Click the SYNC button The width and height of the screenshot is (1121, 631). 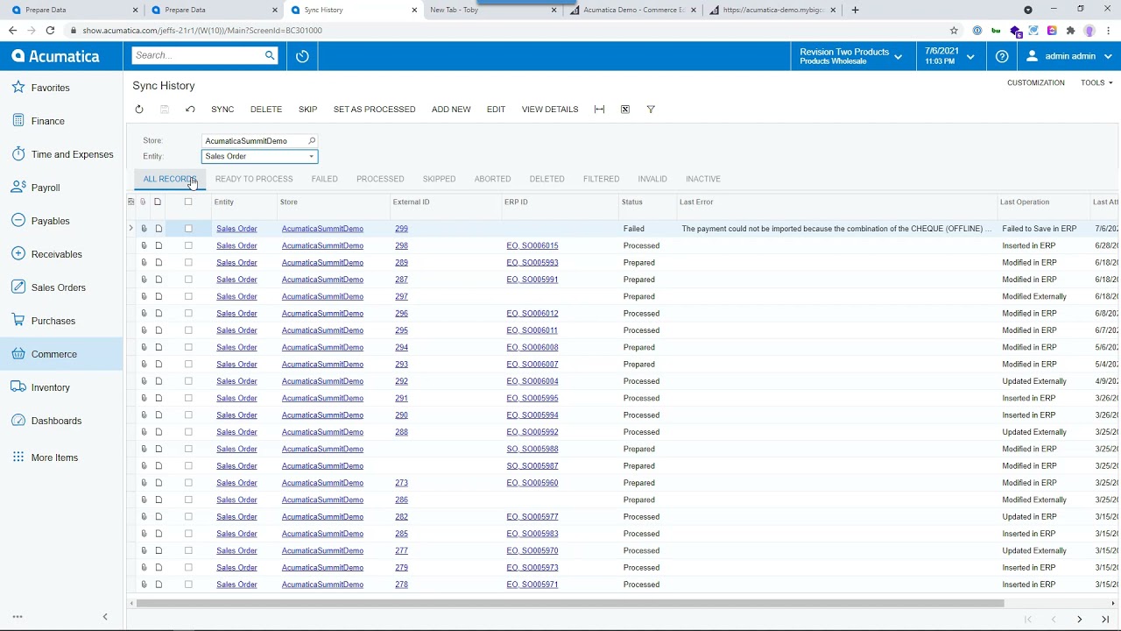tap(222, 110)
